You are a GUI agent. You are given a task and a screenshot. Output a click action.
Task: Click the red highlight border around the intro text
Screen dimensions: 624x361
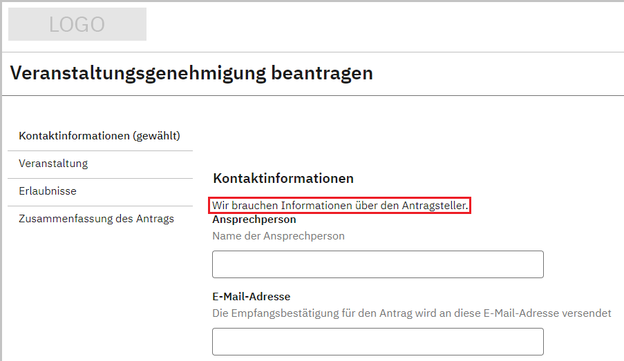point(471,206)
